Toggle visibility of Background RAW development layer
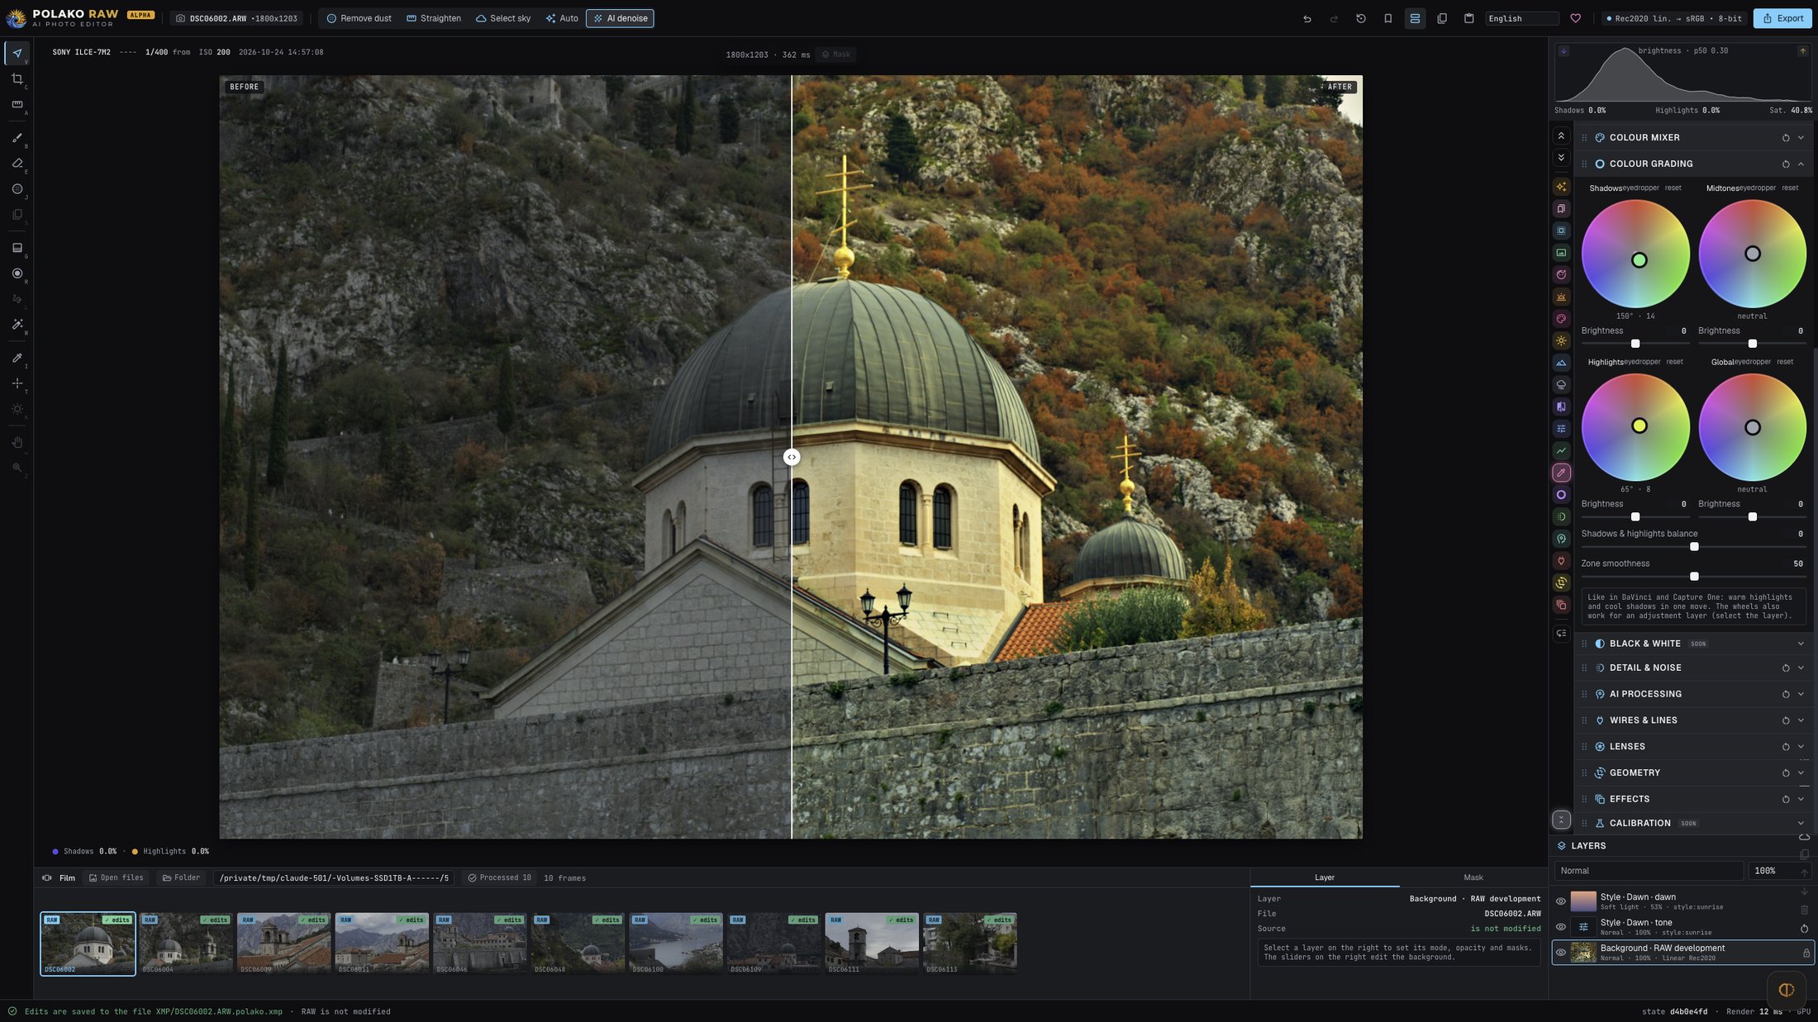Screen dimensions: 1818x1022 coord(1560,953)
